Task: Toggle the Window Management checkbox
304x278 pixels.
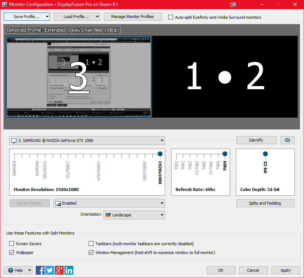Action: tap(91, 253)
